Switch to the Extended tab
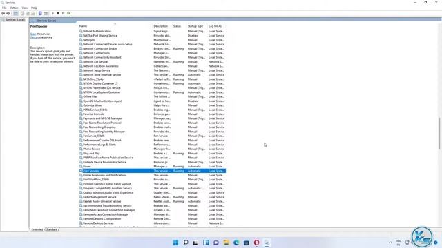 point(37,229)
